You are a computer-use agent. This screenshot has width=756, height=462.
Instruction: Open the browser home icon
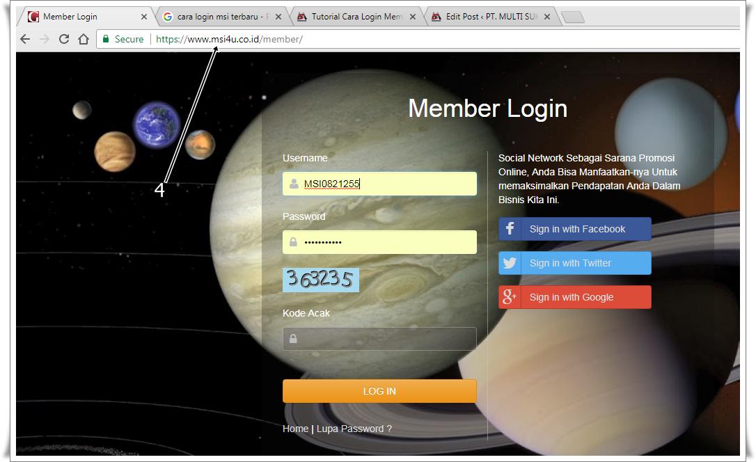pyautogui.click(x=84, y=39)
